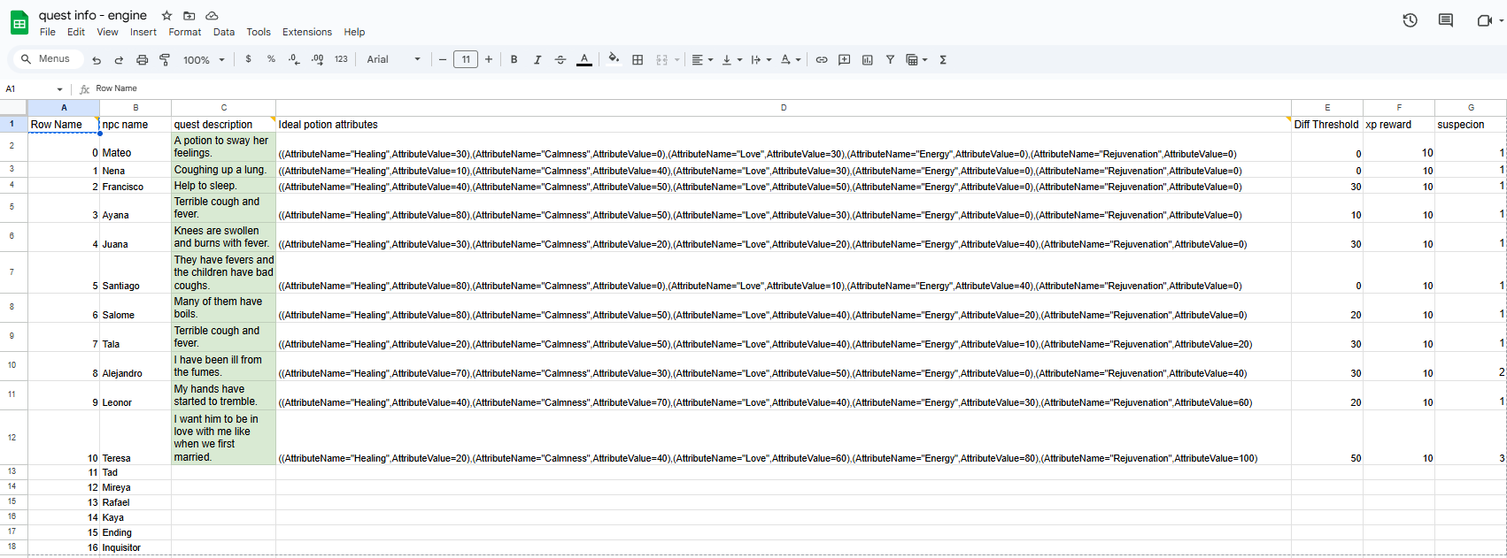This screenshot has width=1507, height=558.
Task: Open the Extensions menu
Action: [x=306, y=32]
